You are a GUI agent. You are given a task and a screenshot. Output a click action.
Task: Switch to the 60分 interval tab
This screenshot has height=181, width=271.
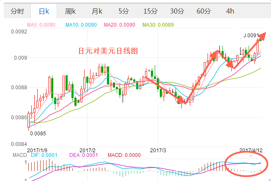pos(203,11)
